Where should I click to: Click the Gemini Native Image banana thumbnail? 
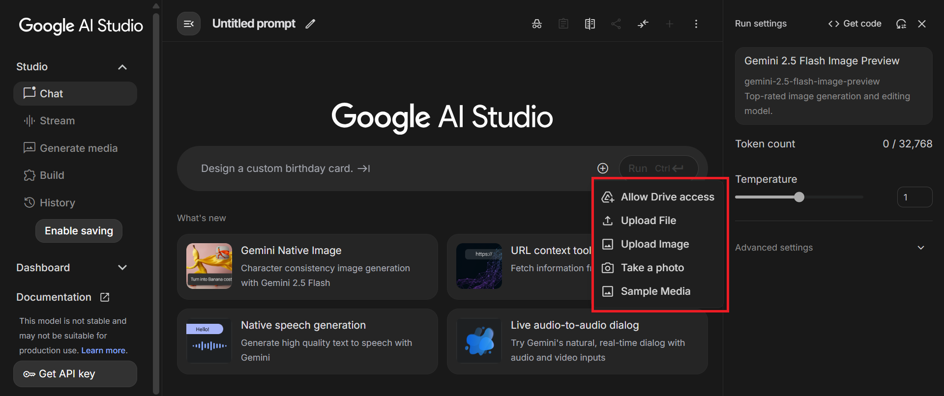(209, 266)
